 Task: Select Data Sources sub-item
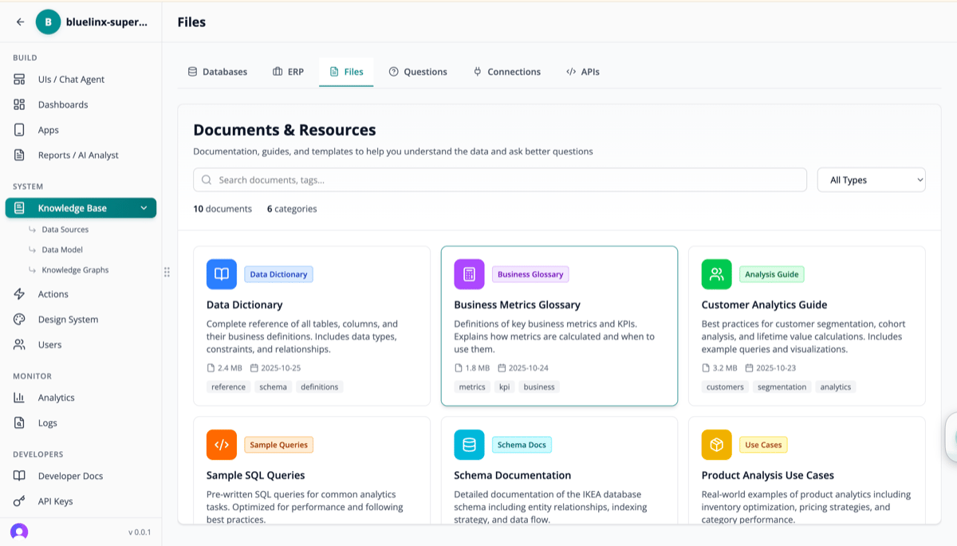point(65,230)
